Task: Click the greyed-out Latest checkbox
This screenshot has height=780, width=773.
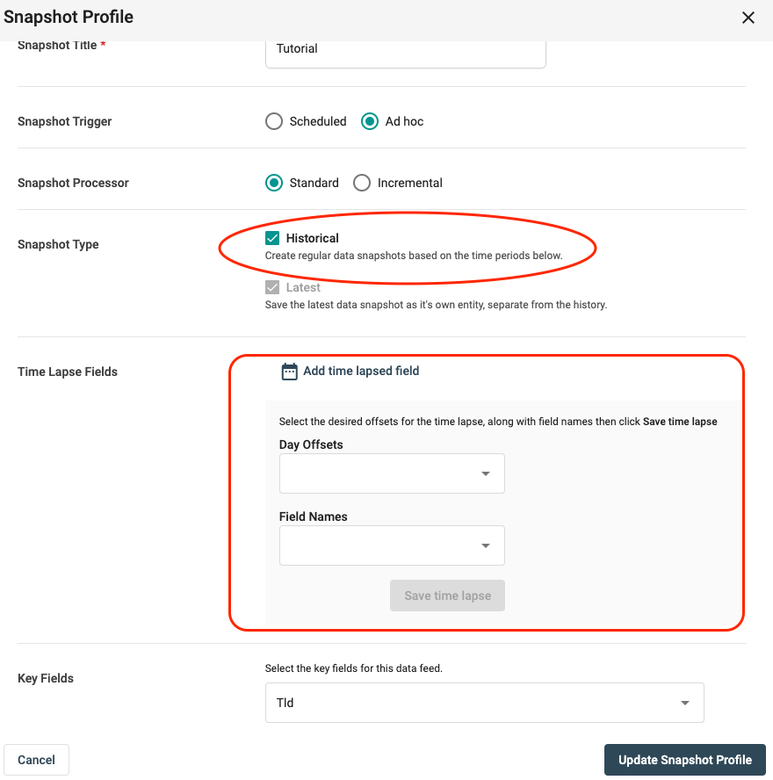Action: tap(272, 287)
